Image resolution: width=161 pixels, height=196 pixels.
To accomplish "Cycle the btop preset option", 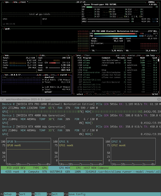I will click(x=23, y=2).
